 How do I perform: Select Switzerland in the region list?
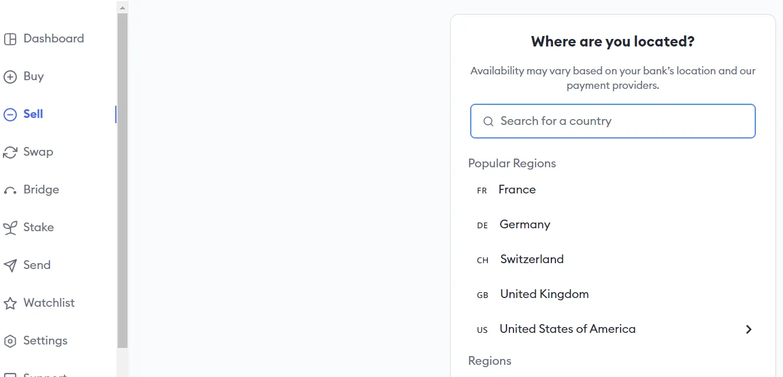532,259
